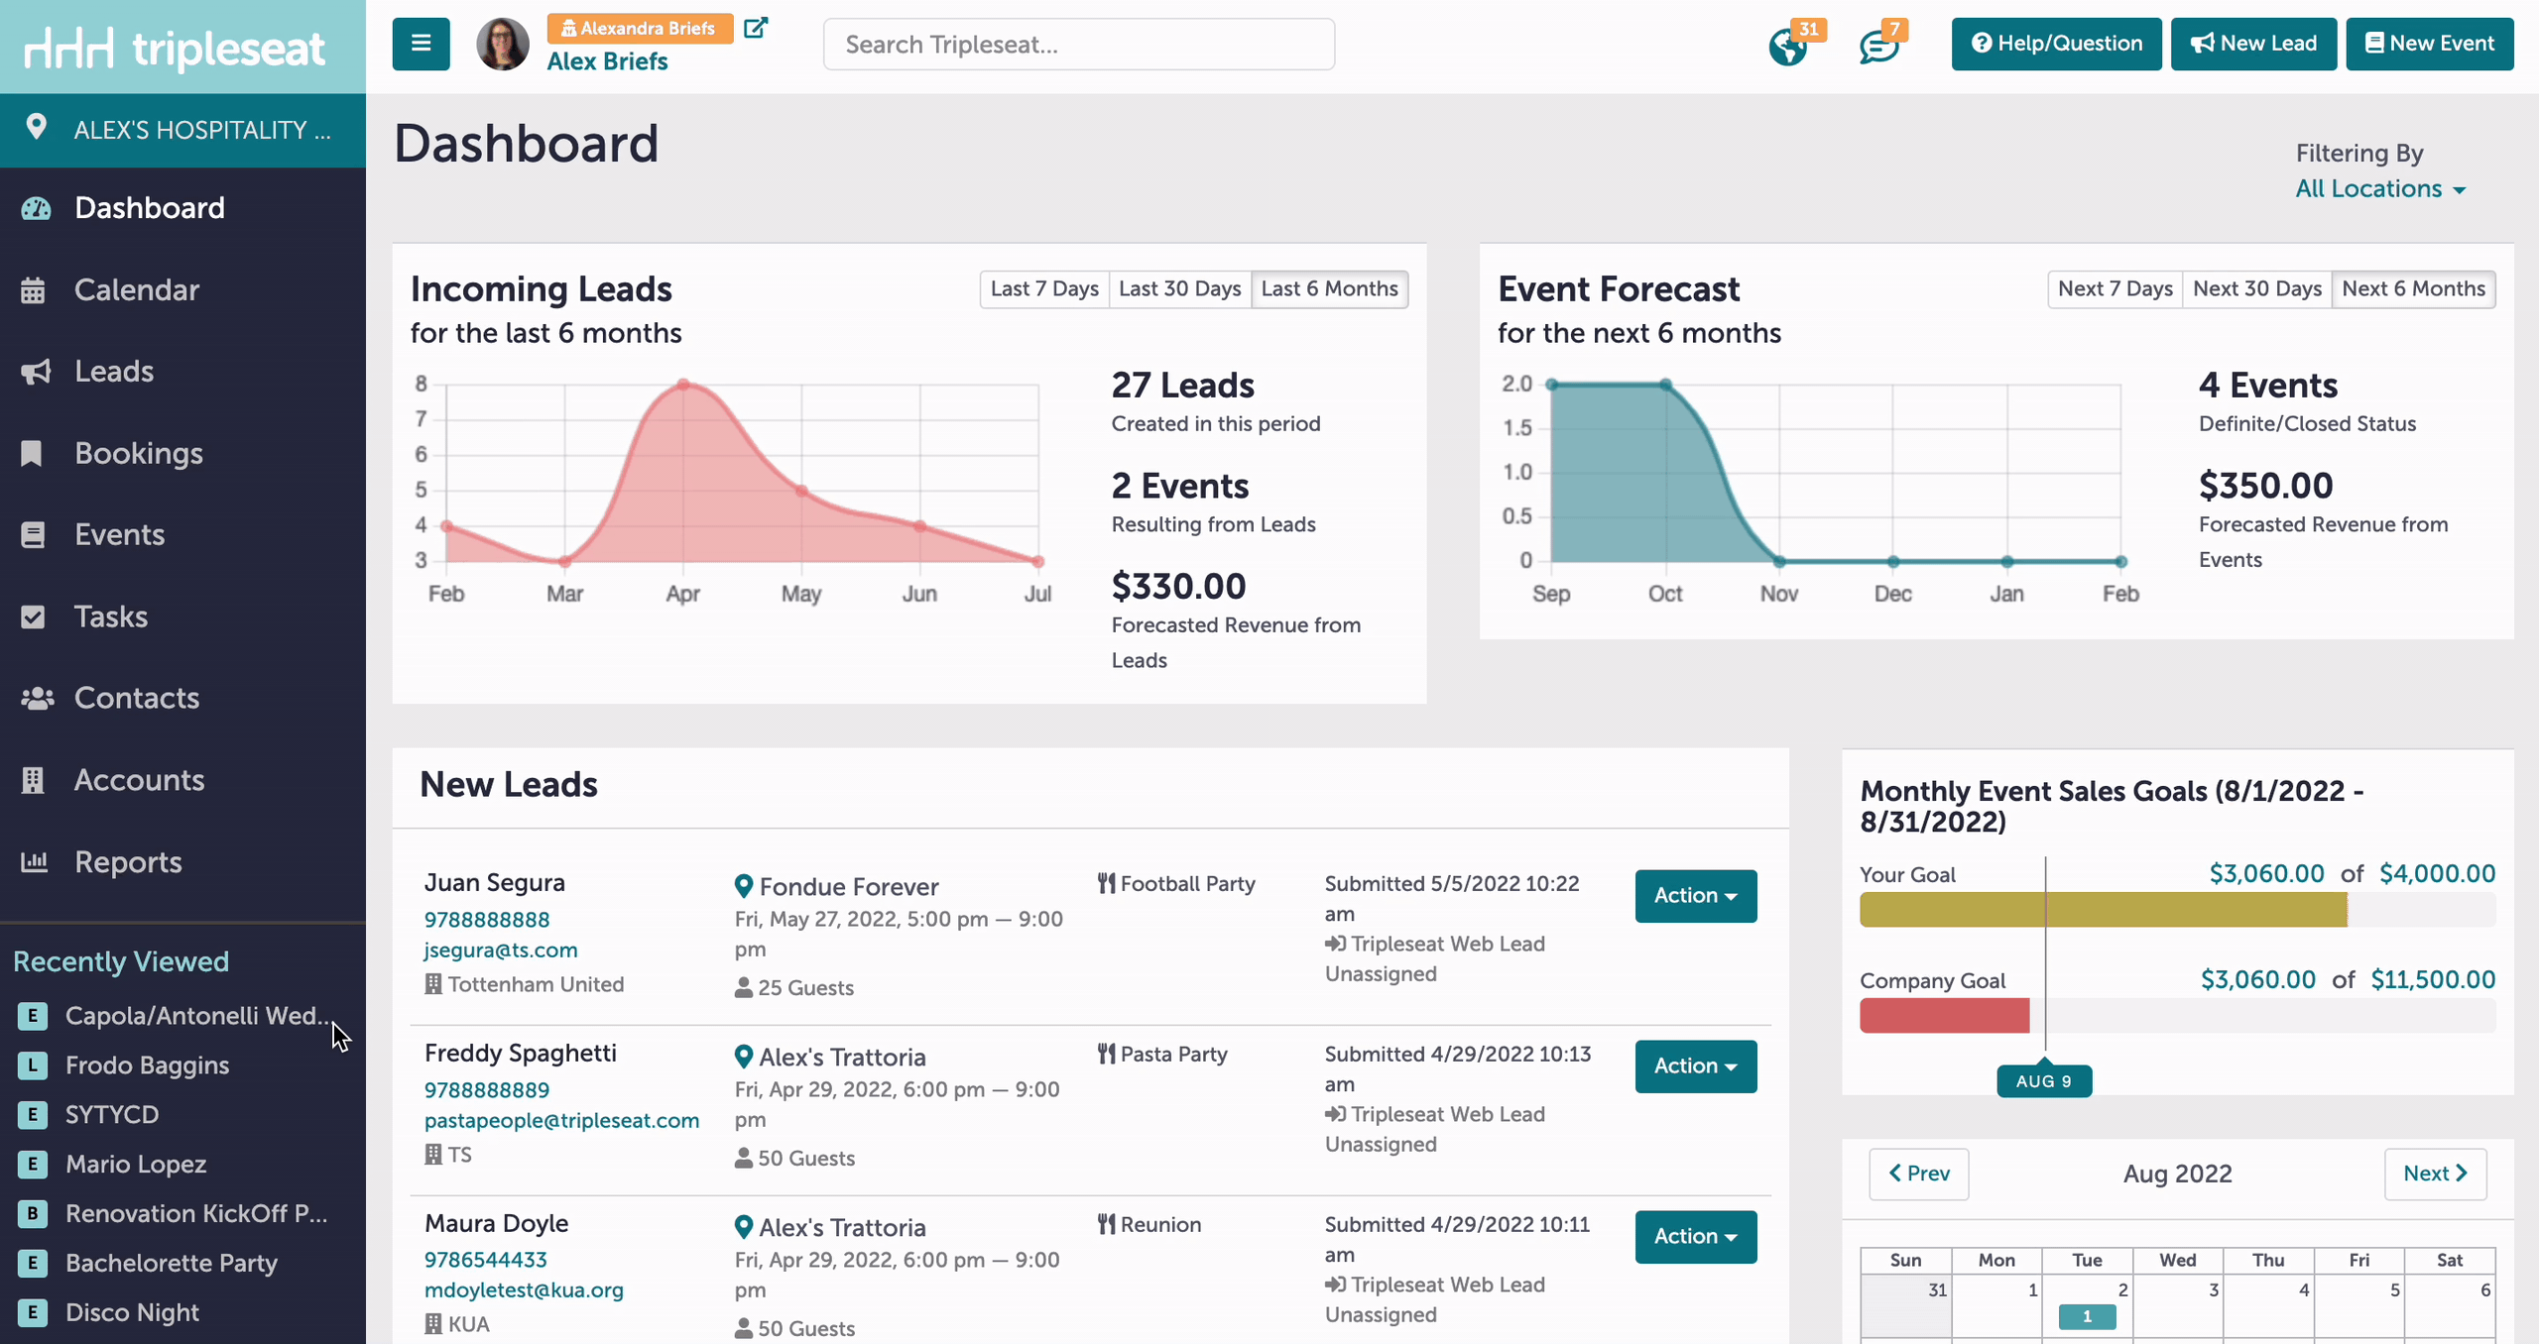Open the Dashboard menu item
Screen dimensions: 2539x1344
point(182,208)
